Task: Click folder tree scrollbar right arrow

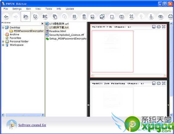Action: coord(43,115)
